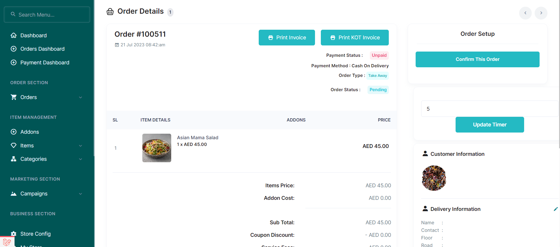
Task: Click the Dashboard home icon in sidebar
Action: click(13, 36)
